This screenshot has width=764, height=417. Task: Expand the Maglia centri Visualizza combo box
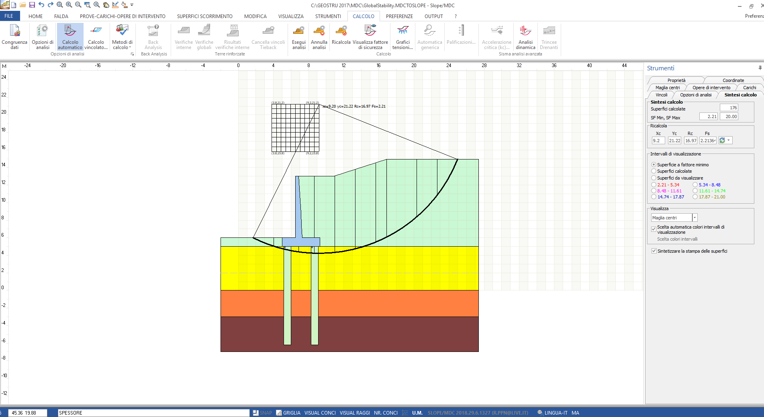[x=695, y=218]
